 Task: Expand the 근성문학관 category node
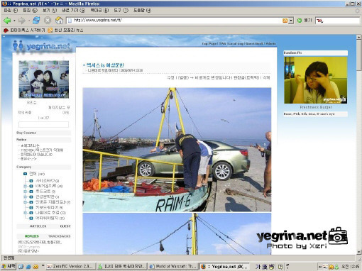pyautogui.click(x=25, y=197)
